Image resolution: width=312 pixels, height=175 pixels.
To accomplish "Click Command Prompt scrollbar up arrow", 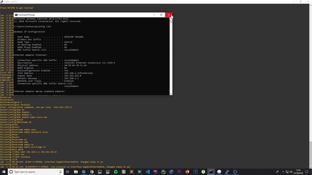I will tap(171, 18).
